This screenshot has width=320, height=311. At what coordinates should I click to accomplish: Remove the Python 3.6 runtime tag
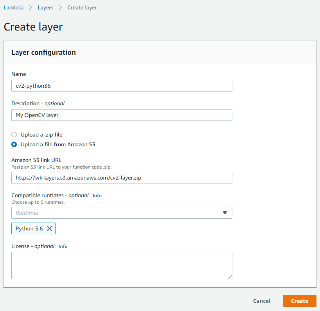point(50,228)
